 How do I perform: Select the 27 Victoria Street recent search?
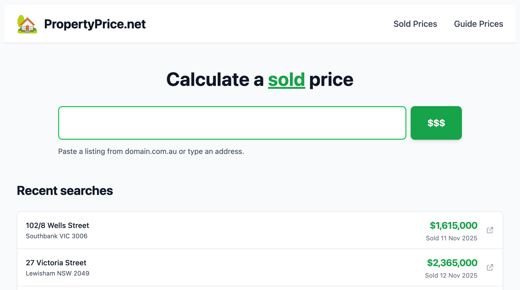(56, 262)
